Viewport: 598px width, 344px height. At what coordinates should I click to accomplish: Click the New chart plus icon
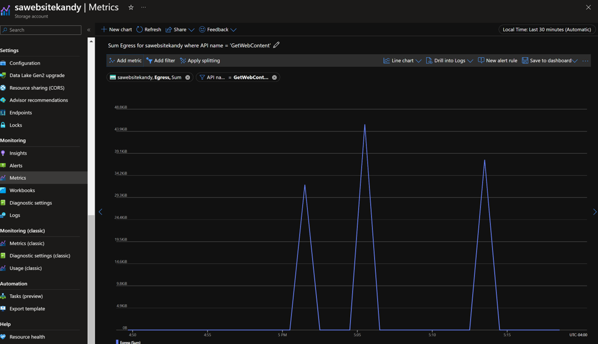click(103, 29)
